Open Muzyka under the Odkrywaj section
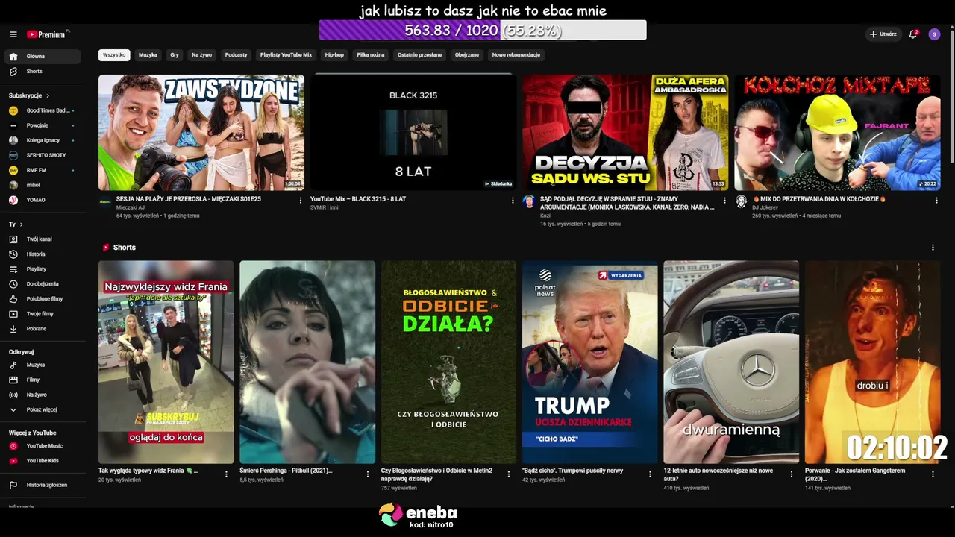 (43, 365)
